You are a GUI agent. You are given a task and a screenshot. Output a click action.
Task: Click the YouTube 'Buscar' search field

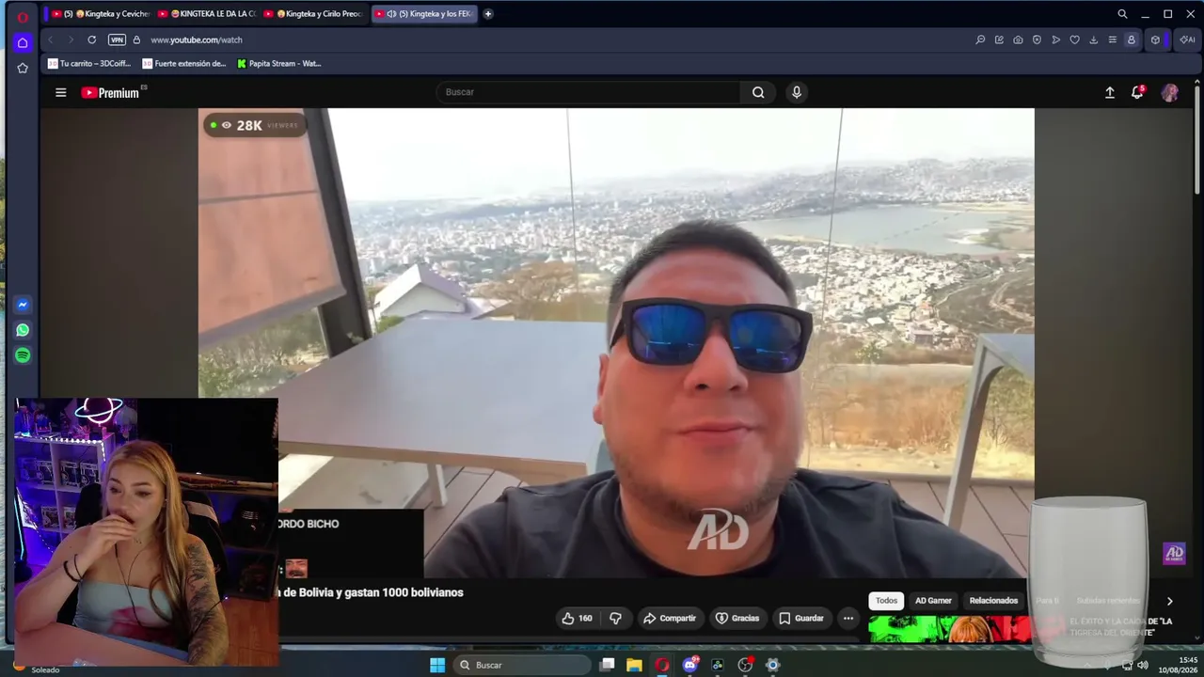(x=588, y=92)
